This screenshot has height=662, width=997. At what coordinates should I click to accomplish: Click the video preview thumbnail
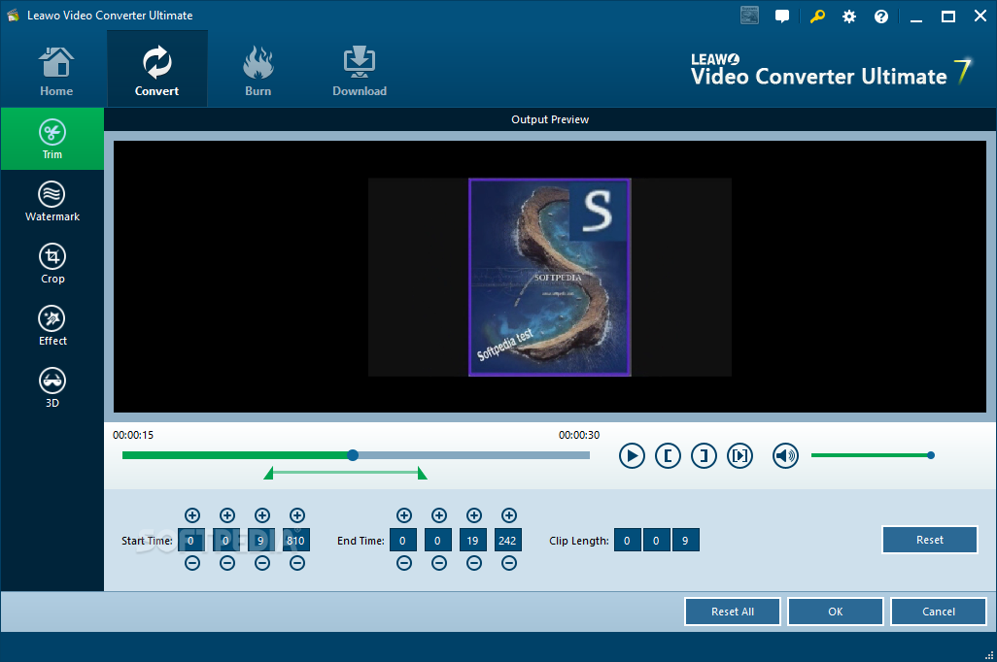click(x=550, y=277)
